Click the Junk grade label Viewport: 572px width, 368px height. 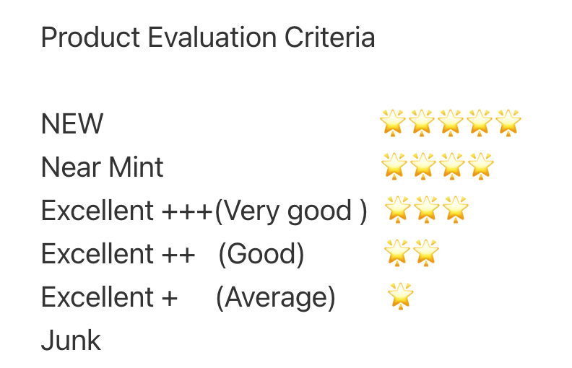click(71, 341)
